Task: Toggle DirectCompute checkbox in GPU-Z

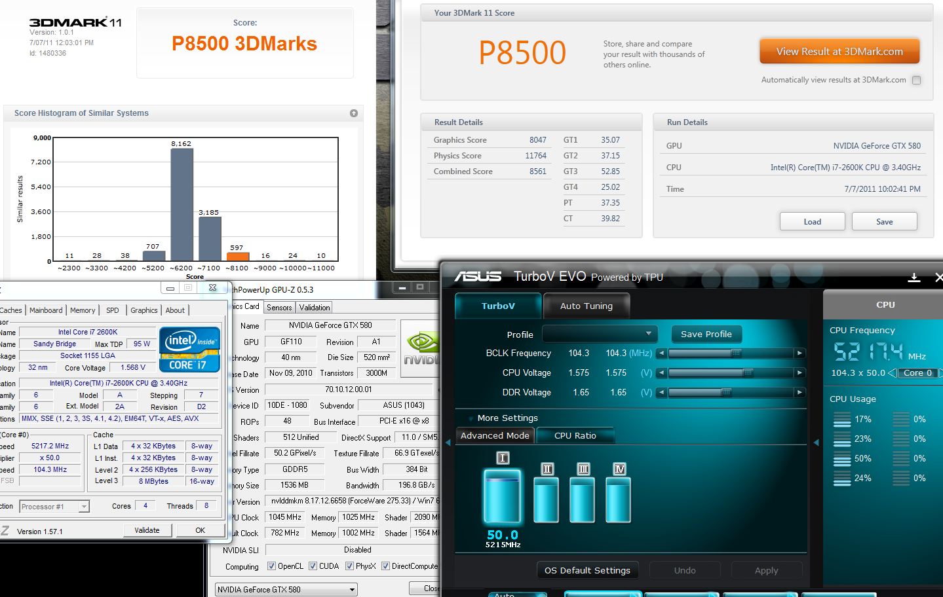Action: (386, 566)
